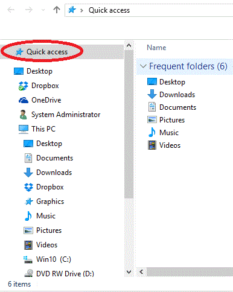Click Music note icon in Frequent folders
Viewport: 233px width, 292px height.
click(152, 132)
